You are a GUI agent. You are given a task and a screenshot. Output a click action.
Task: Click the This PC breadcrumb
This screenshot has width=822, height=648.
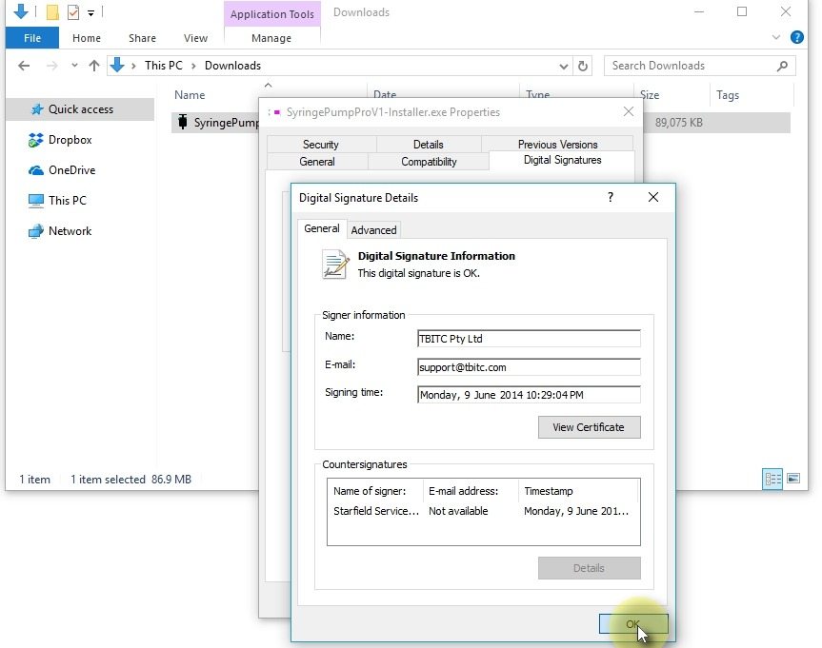(x=164, y=66)
